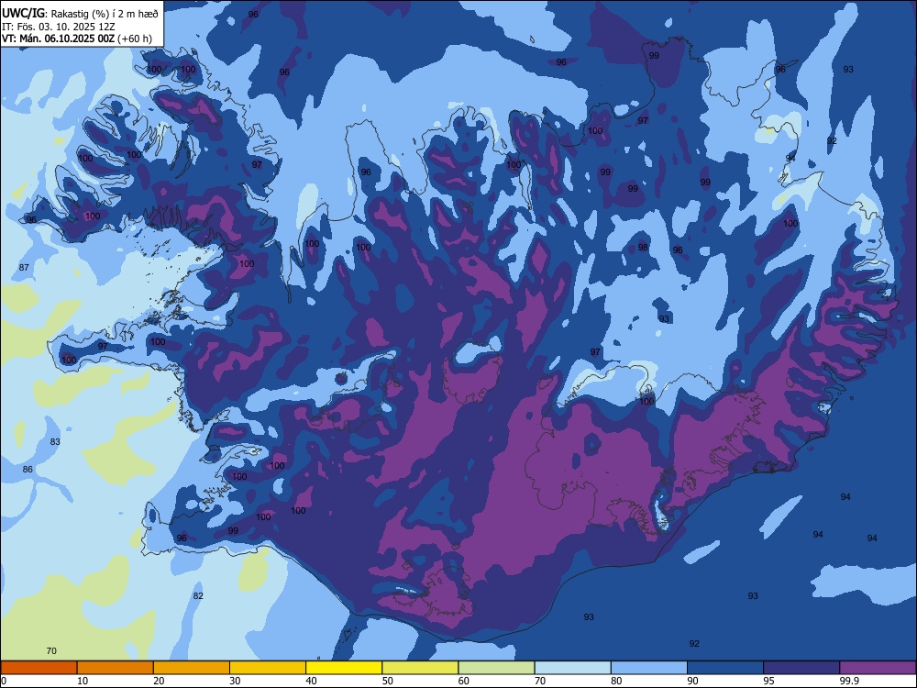Click the '20' legend tick label

[x=159, y=681]
